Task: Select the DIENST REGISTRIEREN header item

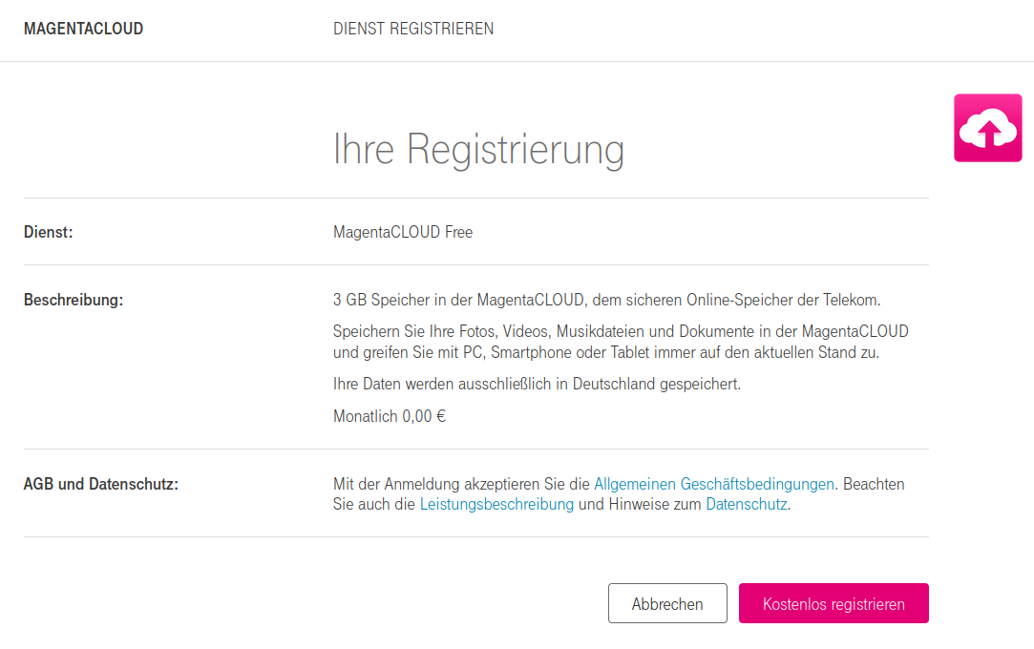Action: pos(413,29)
